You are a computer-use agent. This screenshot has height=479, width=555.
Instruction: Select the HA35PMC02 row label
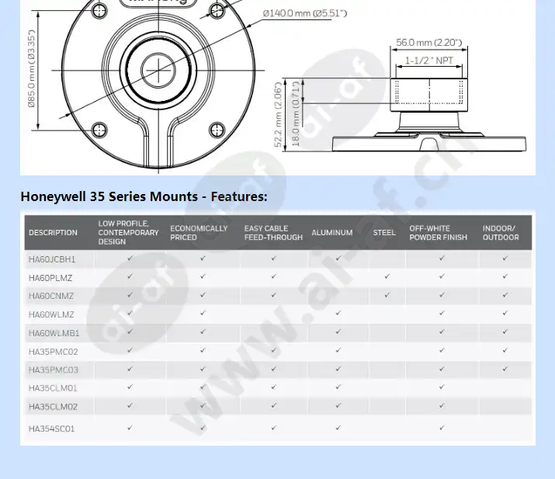point(53,352)
